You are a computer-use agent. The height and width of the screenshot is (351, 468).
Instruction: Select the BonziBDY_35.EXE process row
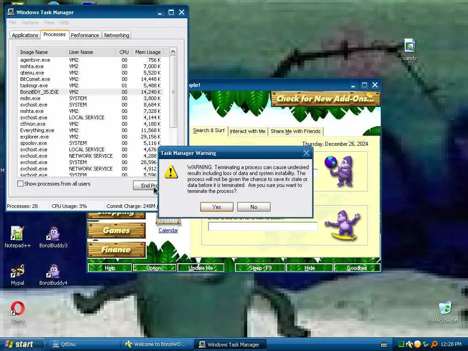click(91, 92)
